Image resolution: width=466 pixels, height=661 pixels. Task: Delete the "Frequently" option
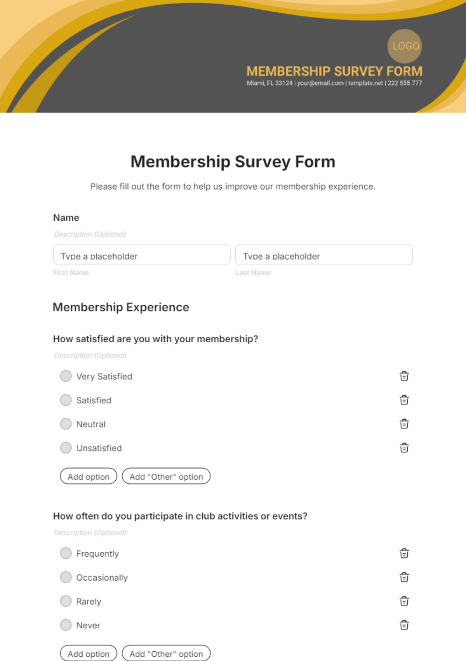pyautogui.click(x=404, y=553)
